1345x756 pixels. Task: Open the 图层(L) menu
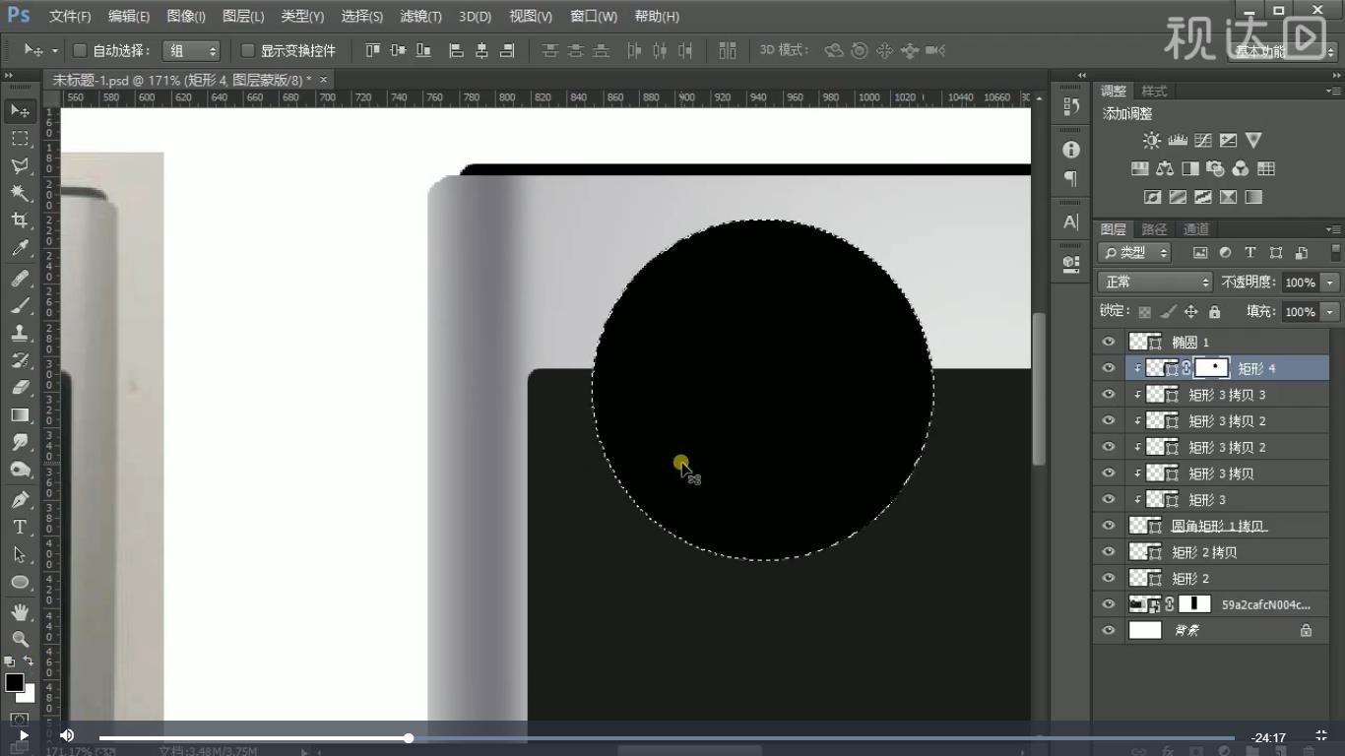pyautogui.click(x=243, y=17)
